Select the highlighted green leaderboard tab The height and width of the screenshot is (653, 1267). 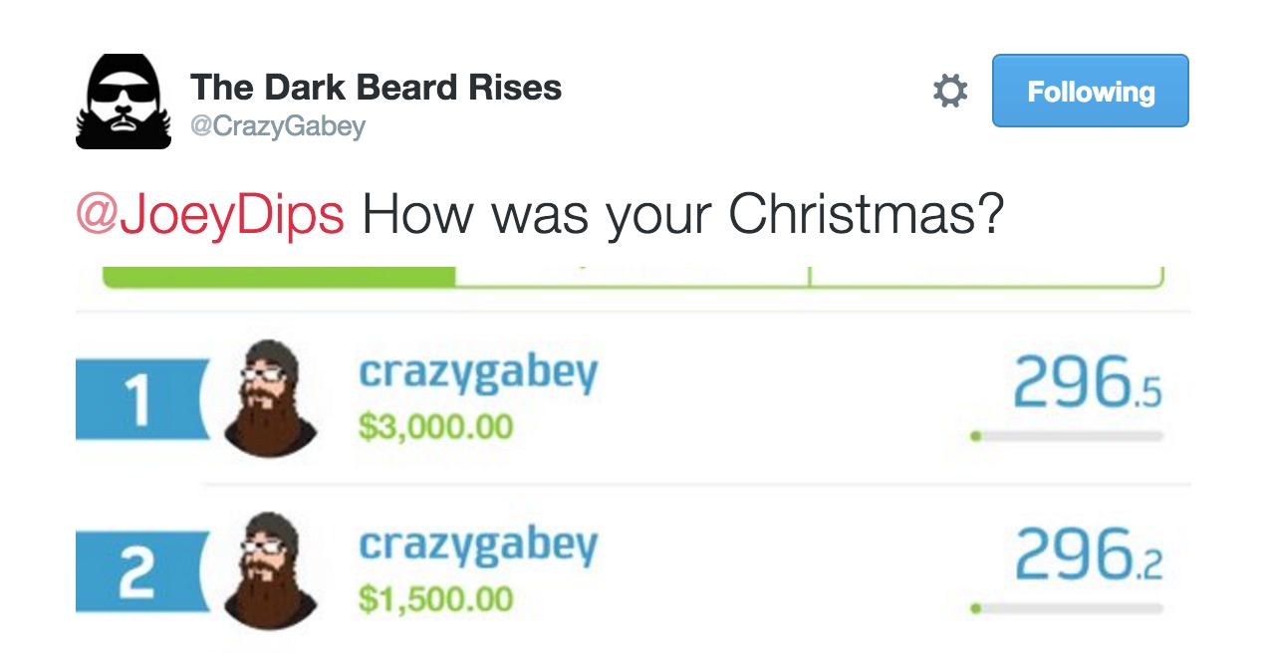(279, 277)
